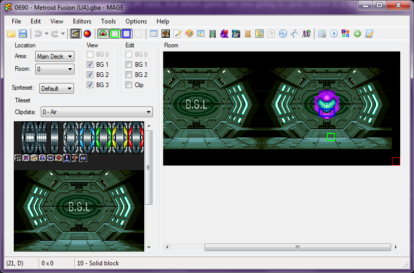Open the Editors menu

82,21
